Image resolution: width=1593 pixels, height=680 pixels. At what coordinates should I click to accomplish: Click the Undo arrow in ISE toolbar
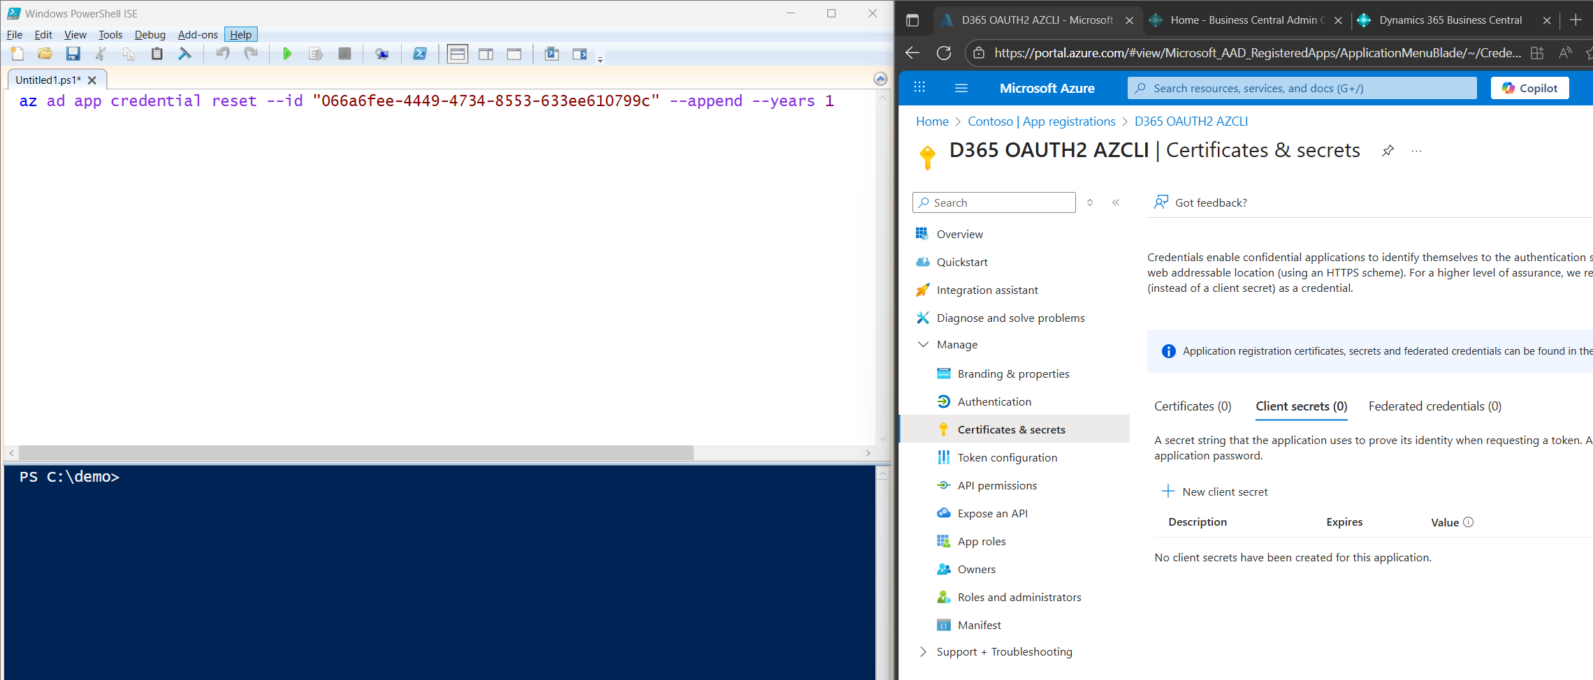tap(223, 54)
